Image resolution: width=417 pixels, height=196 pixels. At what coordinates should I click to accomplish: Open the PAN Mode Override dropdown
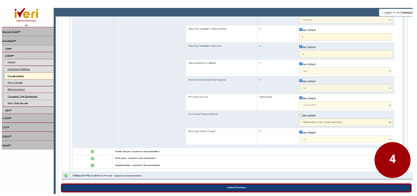point(345,105)
